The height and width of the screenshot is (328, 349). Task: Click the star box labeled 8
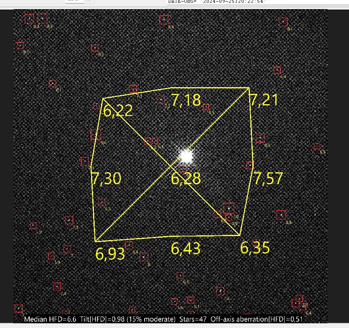click(144, 257)
